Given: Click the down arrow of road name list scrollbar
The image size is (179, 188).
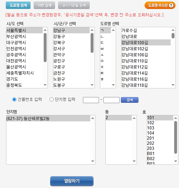Looking at the screenshot, I should 173,85.
